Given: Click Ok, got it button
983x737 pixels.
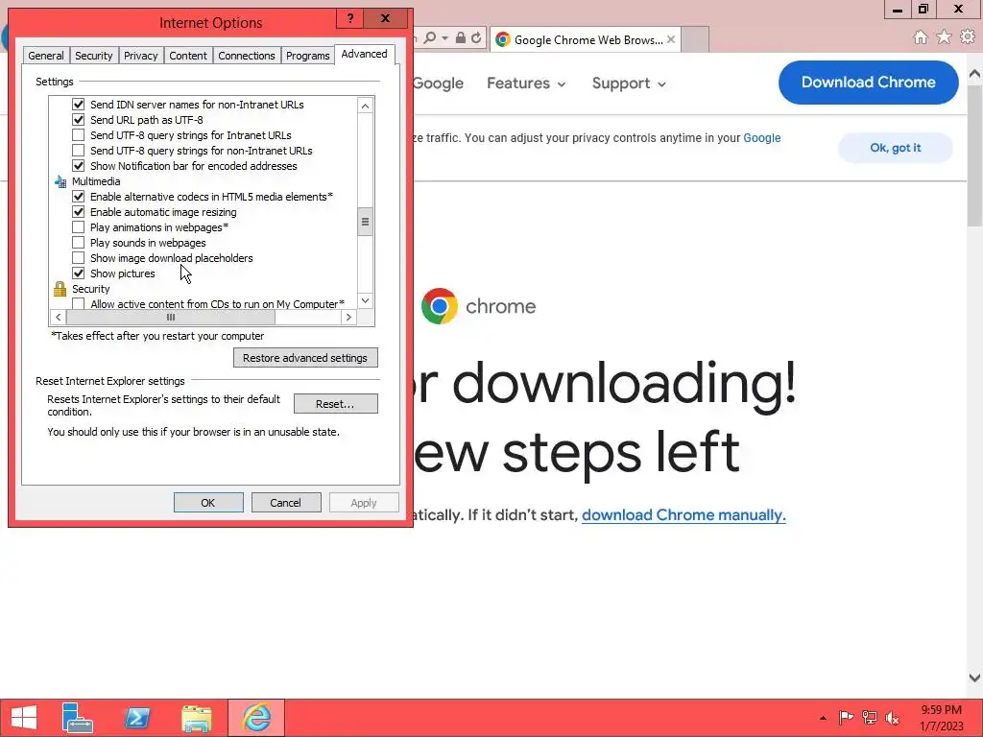Looking at the screenshot, I should pyautogui.click(x=896, y=148).
